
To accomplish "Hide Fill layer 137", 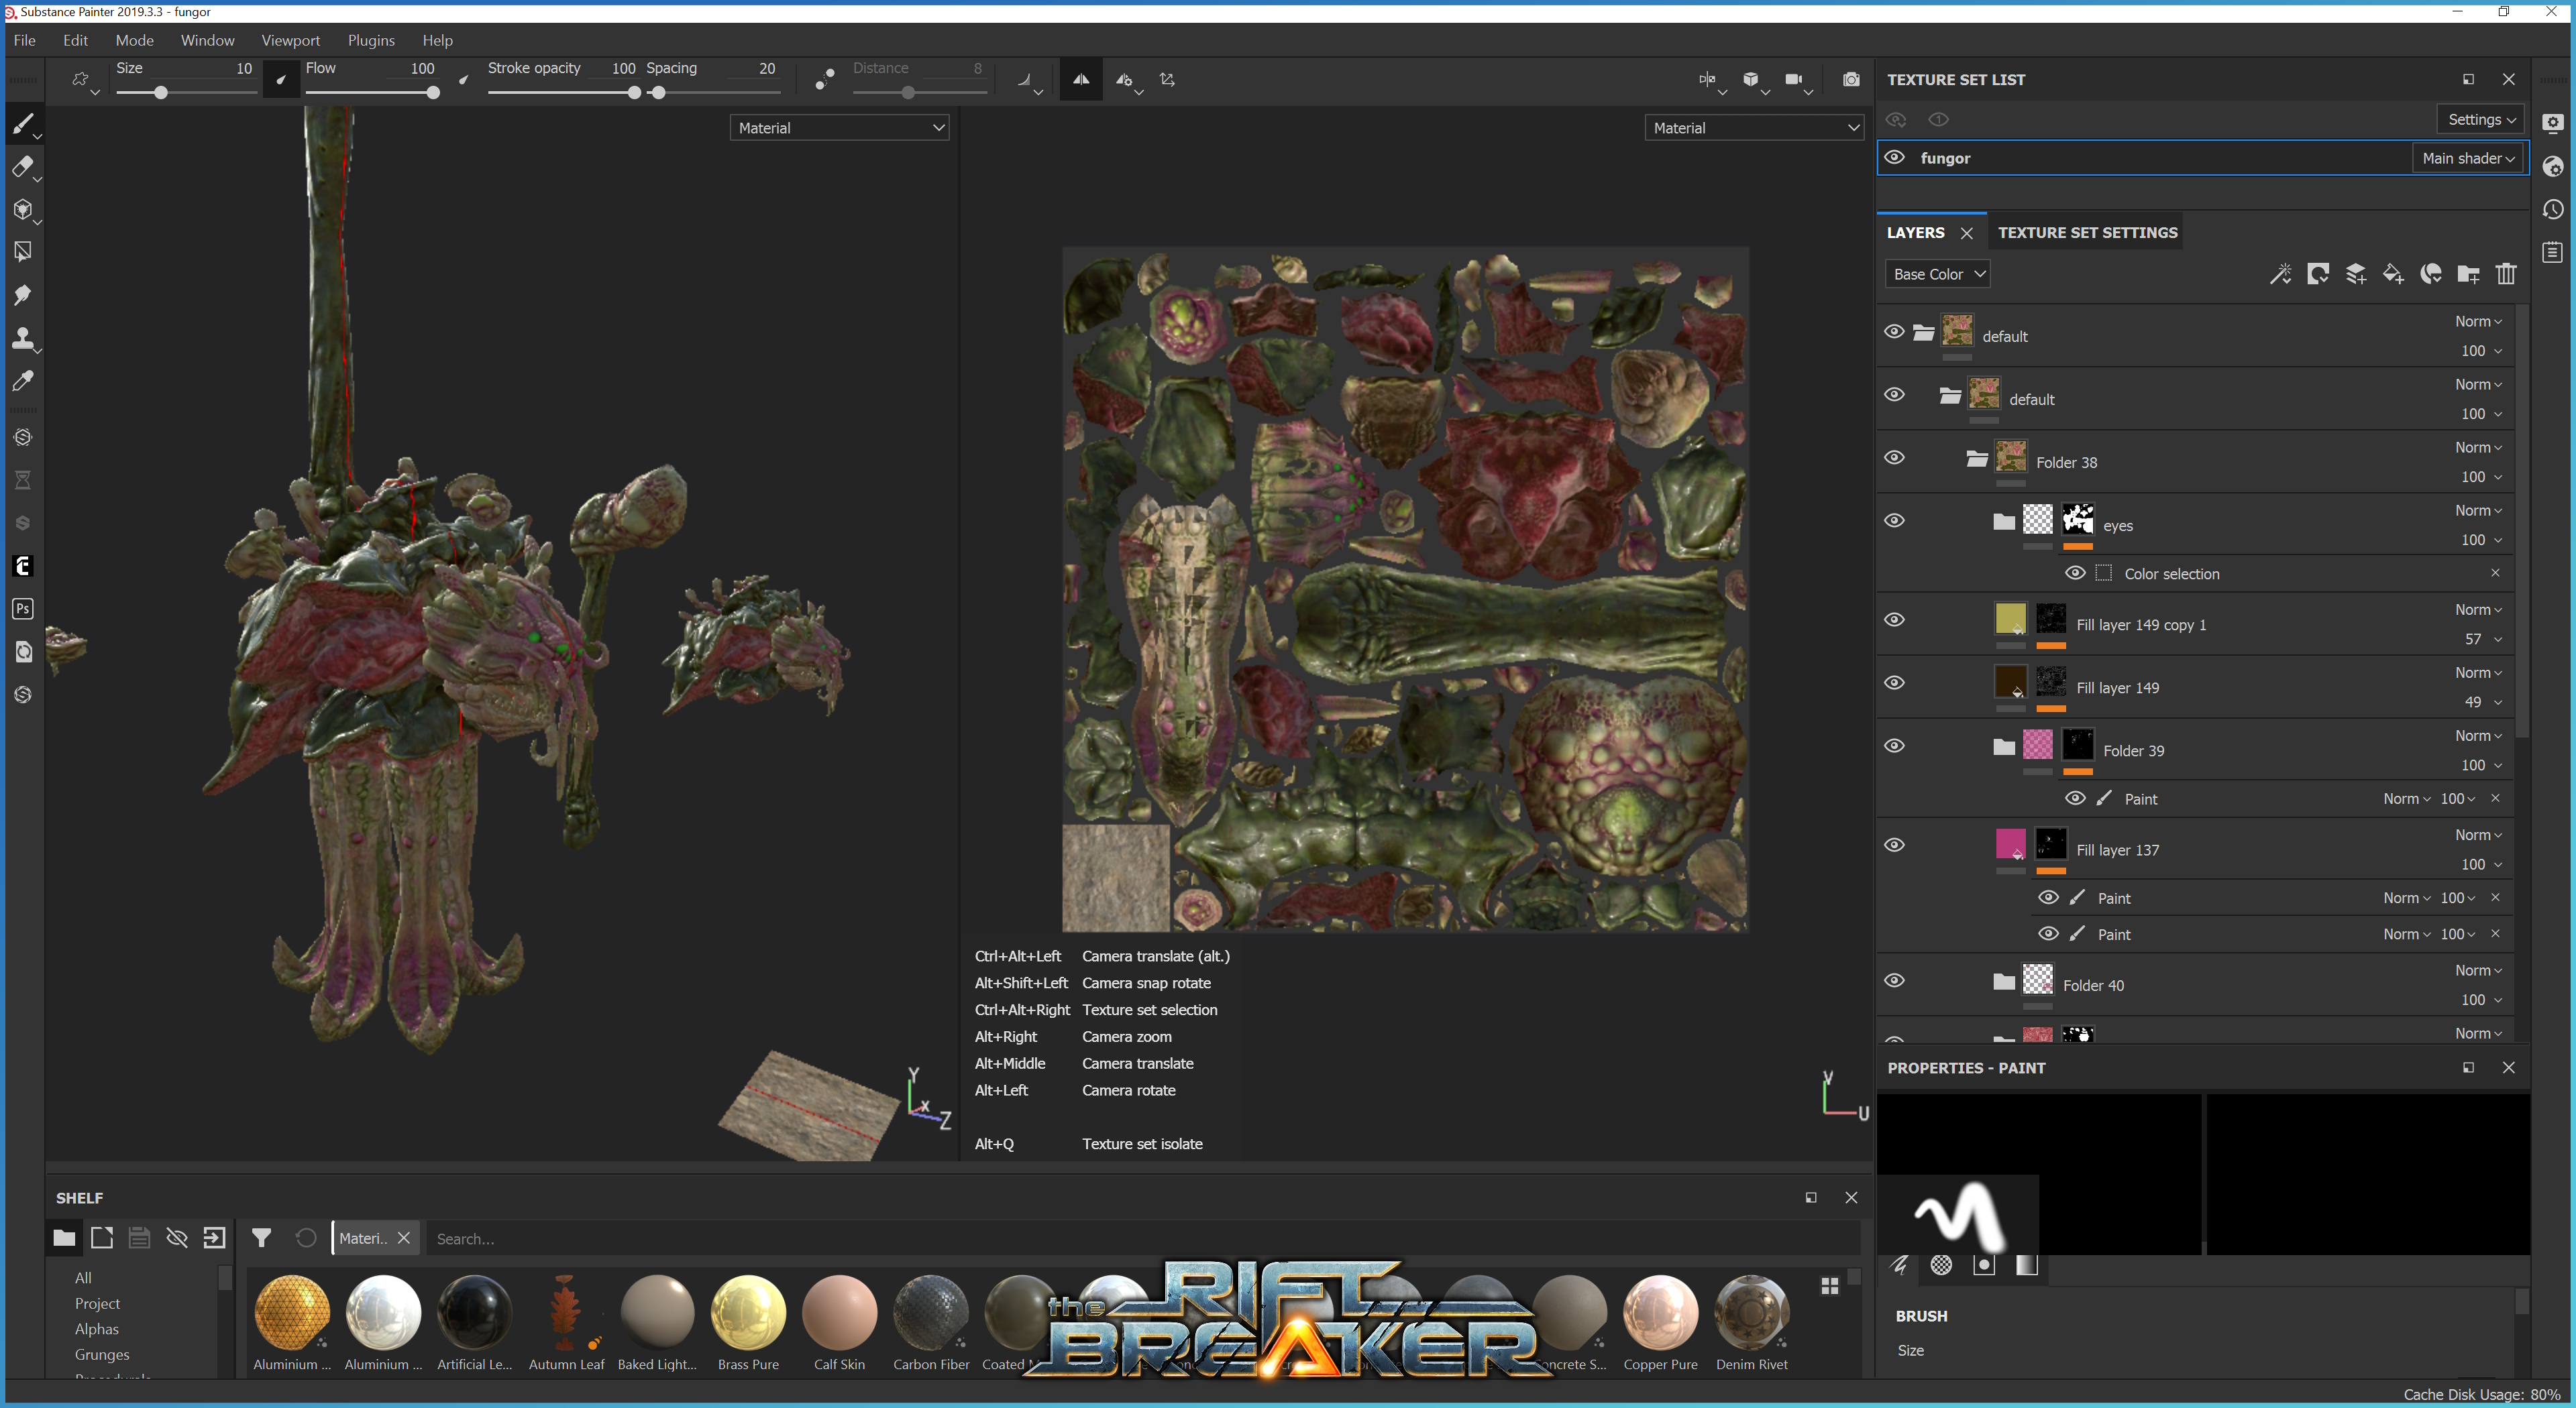I will (1894, 845).
